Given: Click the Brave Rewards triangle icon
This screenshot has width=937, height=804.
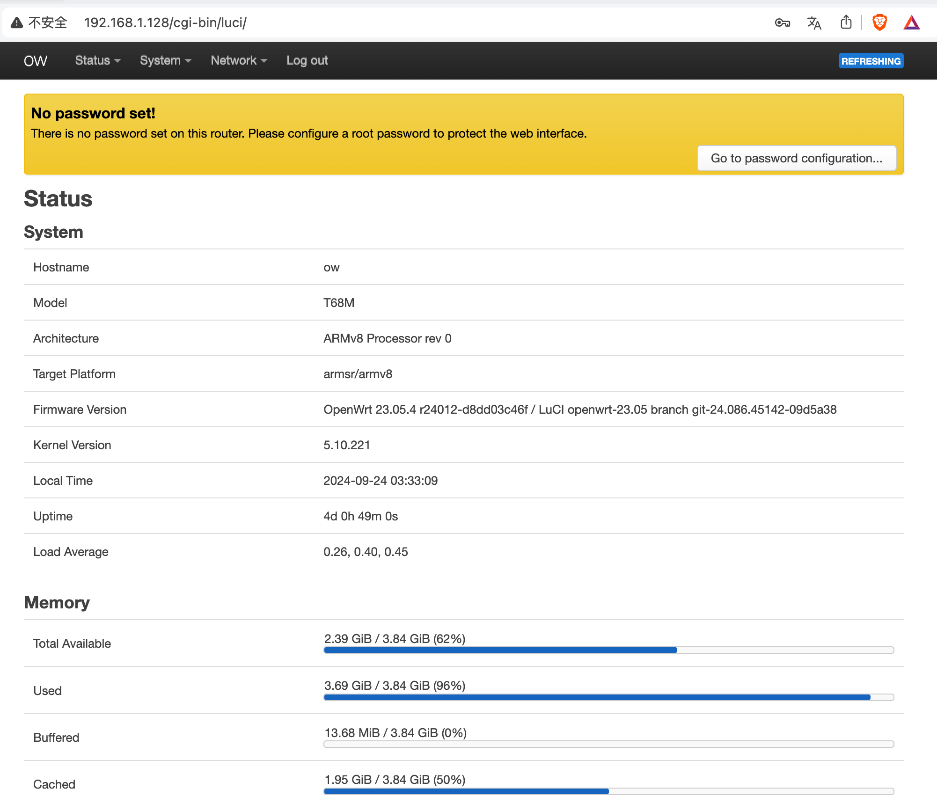Looking at the screenshot, I should point(911,22).
